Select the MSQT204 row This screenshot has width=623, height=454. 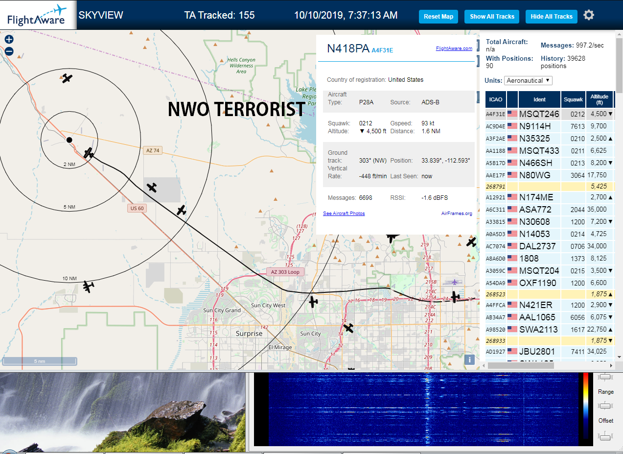[x=549, y=271]
